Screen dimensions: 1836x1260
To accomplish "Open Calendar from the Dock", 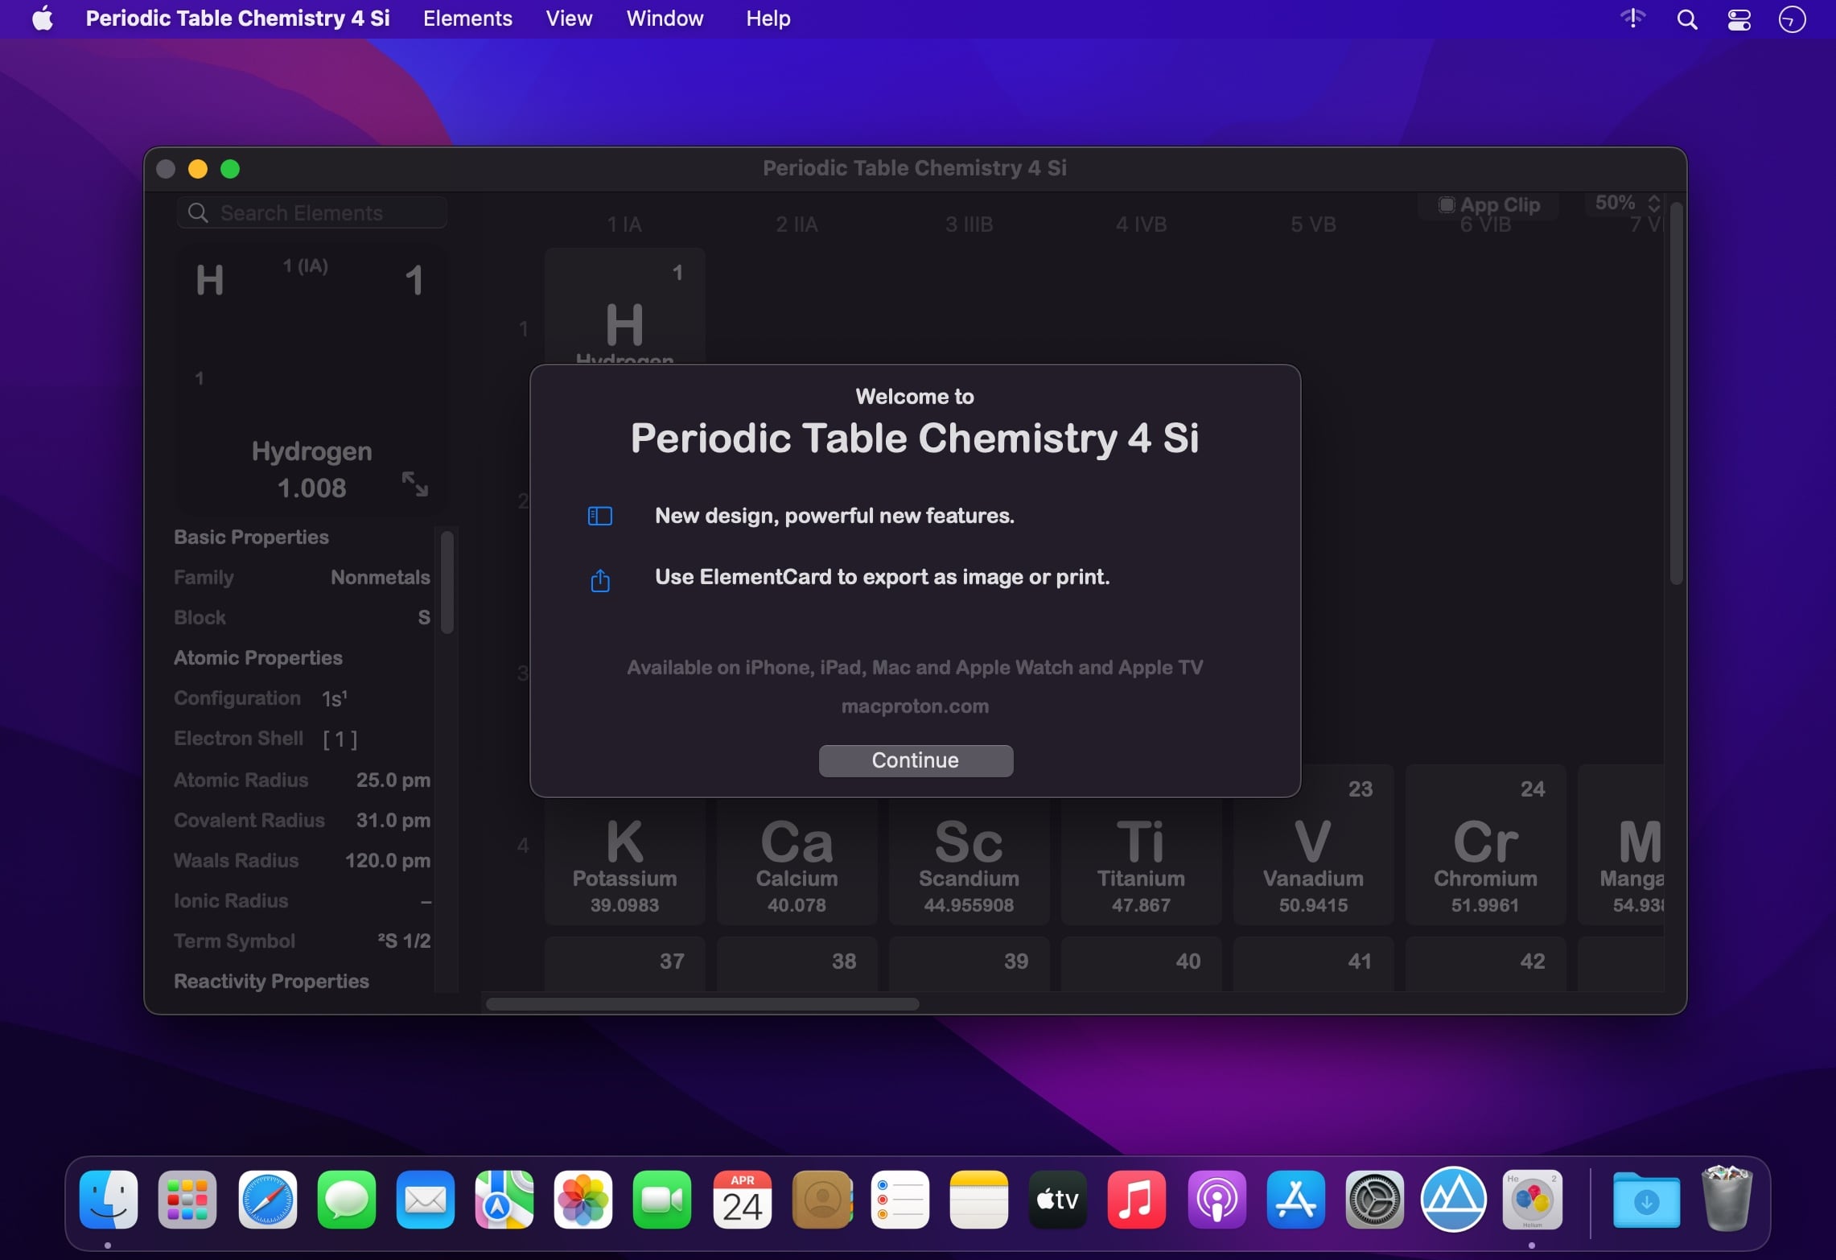I will coord(743,1200).
